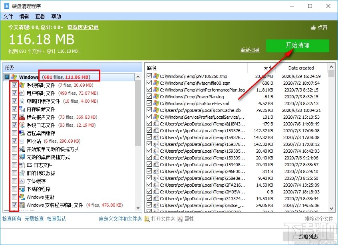Click the 检查所有 link
The image size is (338, 245).
tap(12, 219)
